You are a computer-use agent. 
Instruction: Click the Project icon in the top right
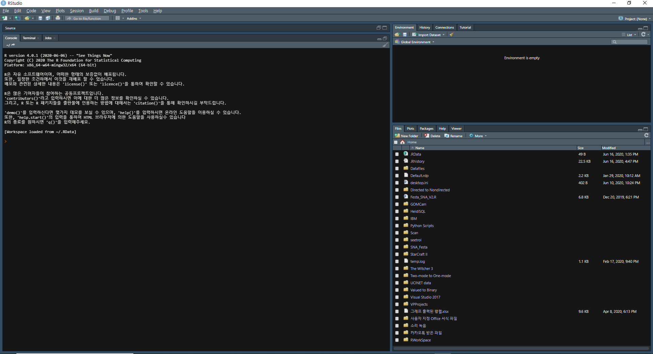(x=621, y=18)
